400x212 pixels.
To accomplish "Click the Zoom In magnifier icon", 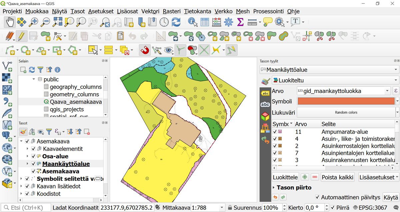I will (x=33, y=22).
